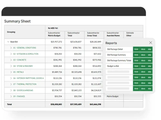Expand 02 - Sitework & Demolition row
This screenshot has height=120, width=161.
pyautogui.click(x=11, y=54)
